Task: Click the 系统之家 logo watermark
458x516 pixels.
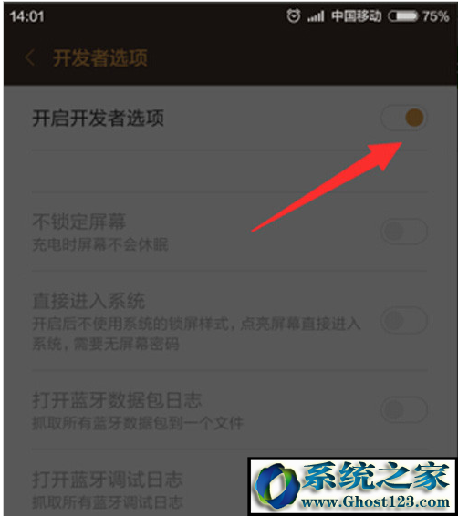Action: point(352,485)
